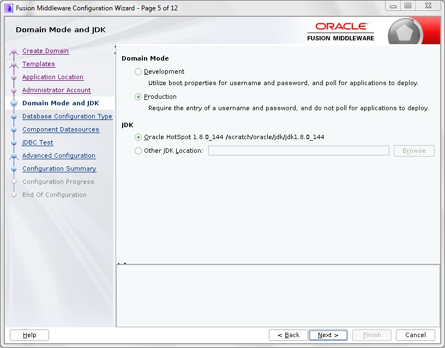Close the Configuration Wizard window
Viewport: 445px width, 348px height.
click(428, 5)
